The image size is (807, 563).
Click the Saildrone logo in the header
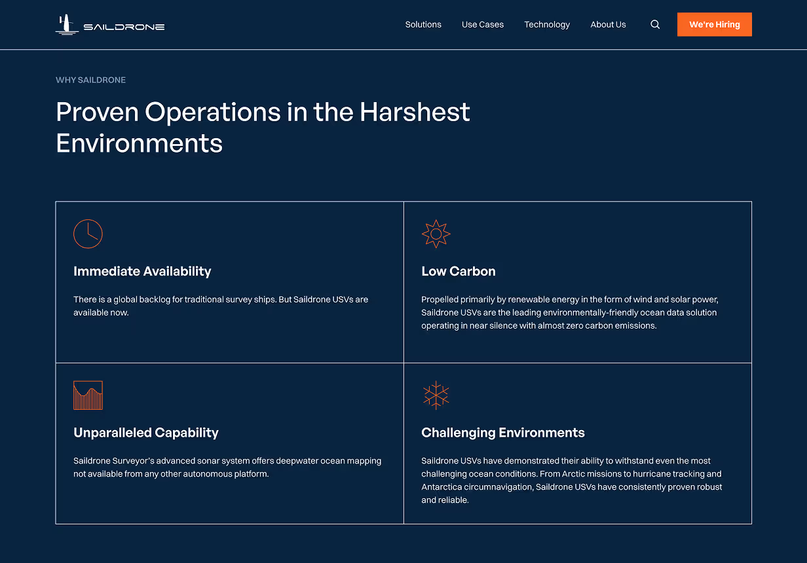point(109,24)
